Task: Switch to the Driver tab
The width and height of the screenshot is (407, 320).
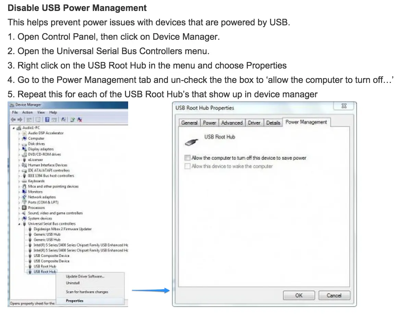Action: click(254, 123)
